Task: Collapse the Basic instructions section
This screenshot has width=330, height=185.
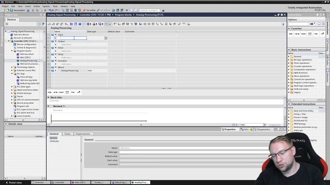Action: [289, 50]
